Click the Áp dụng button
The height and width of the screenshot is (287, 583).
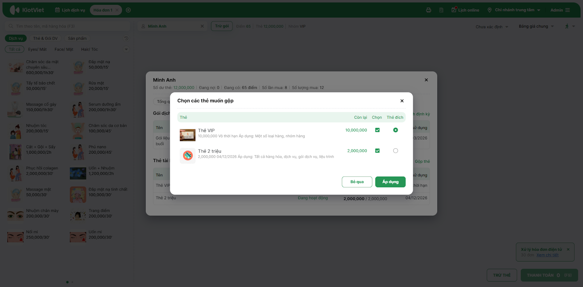click(x=390, y=182)
